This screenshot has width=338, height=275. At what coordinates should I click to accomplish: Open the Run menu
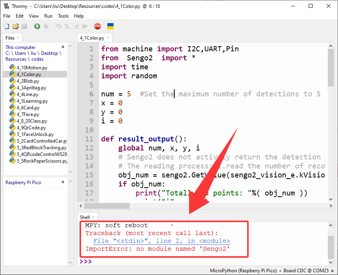click(48, 16)
